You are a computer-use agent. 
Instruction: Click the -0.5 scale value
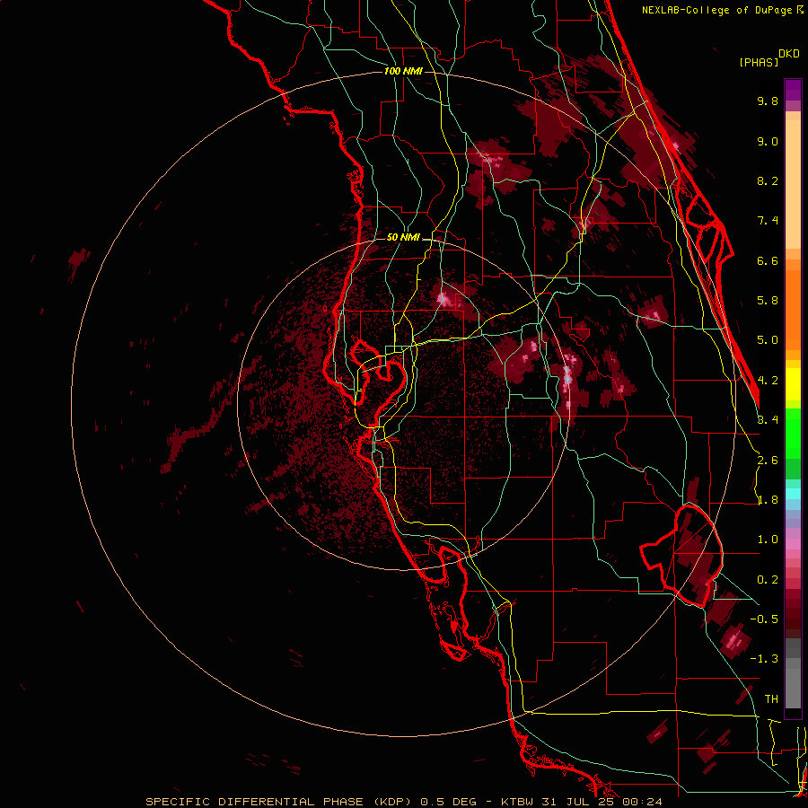point(764,619)
